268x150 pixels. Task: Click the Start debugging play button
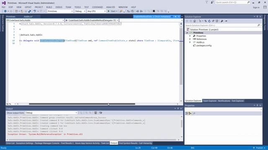108,11
